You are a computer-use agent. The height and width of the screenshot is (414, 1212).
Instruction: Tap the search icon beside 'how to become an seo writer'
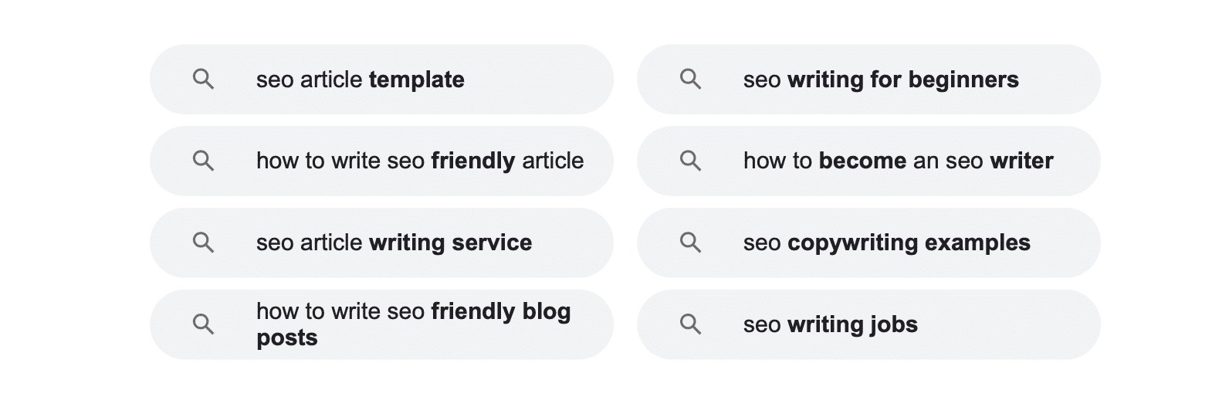[x=690, y=161]
